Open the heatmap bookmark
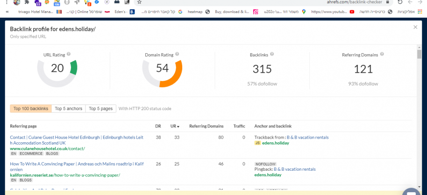This screenshot has height=195, width=427. (x=199, y=12)
